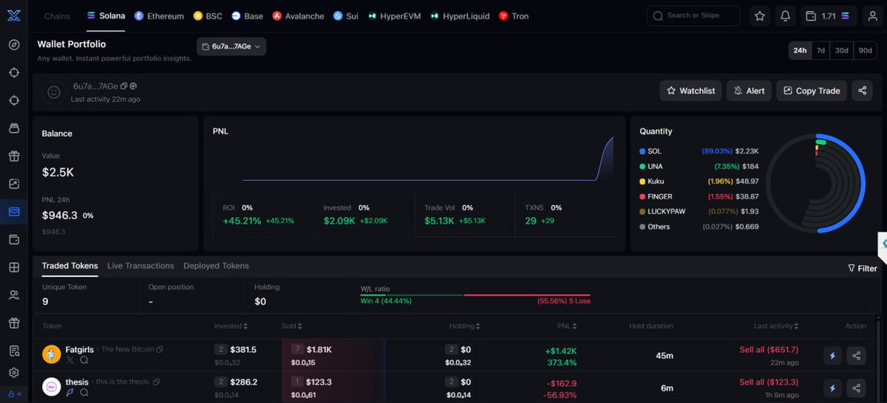Click the lightning quick-trade icon for Fatgirls

[833, 356]
